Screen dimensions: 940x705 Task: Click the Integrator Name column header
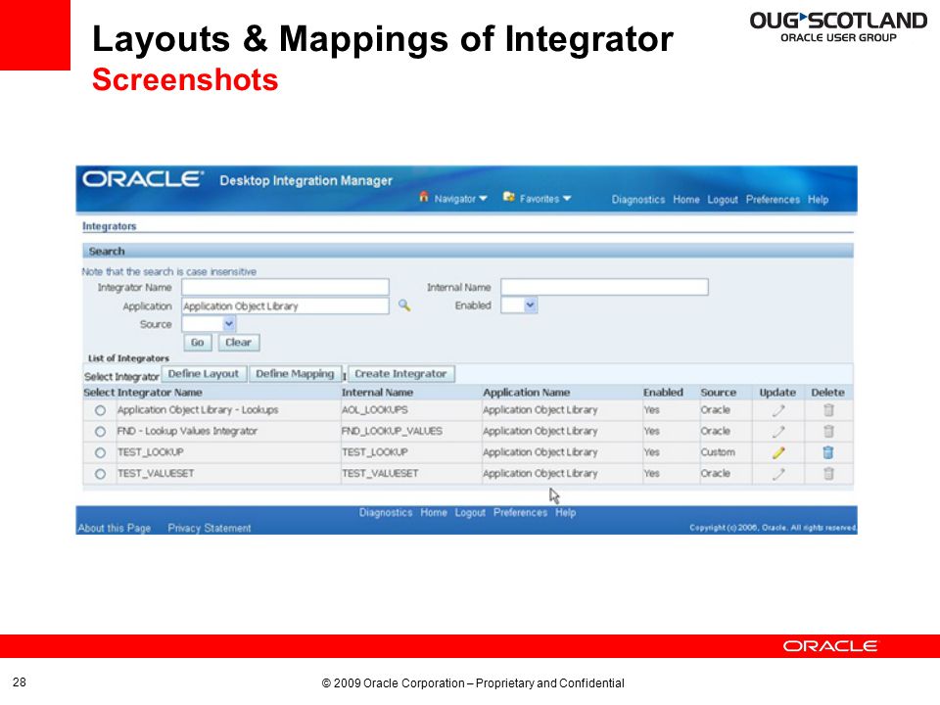(x=160, y=393)
